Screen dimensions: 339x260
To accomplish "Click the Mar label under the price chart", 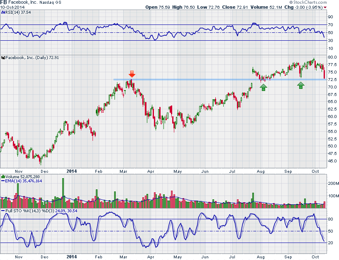I will pos(124,172).
